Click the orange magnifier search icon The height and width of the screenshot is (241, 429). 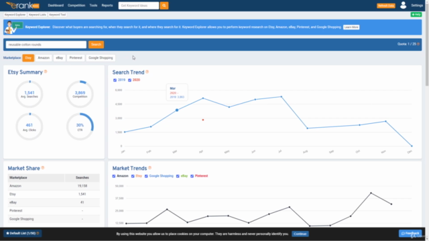[164, 5]
